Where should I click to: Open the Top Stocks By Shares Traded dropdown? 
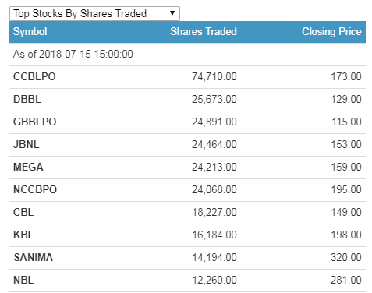[94, 13]
